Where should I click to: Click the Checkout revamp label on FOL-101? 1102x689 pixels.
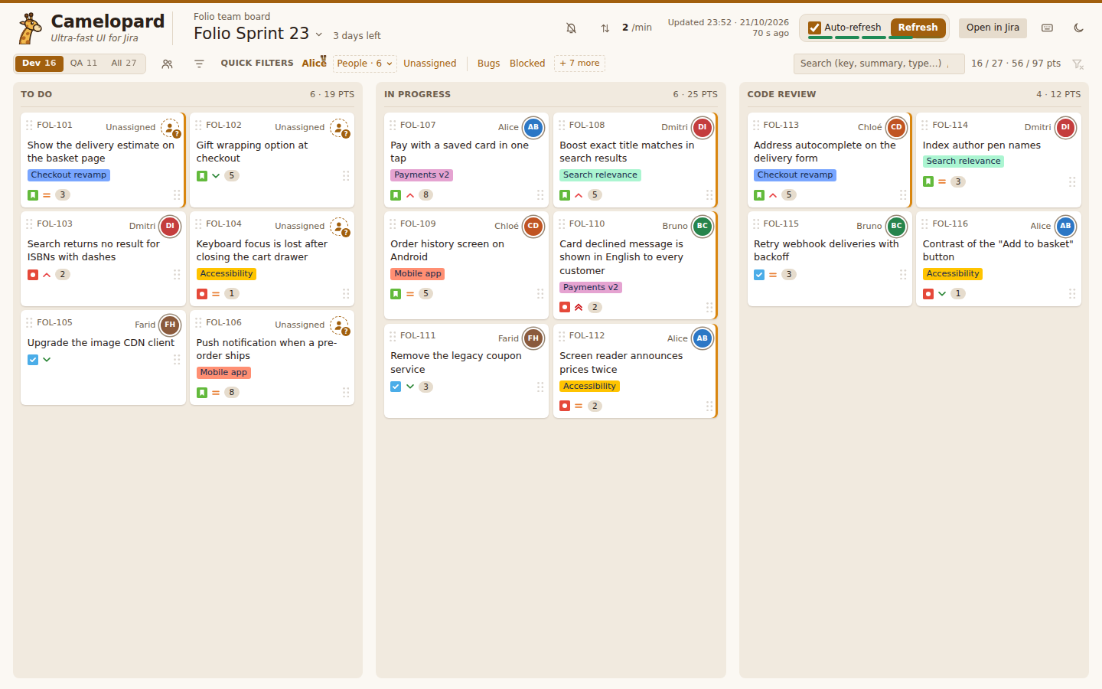pos(69,175)
